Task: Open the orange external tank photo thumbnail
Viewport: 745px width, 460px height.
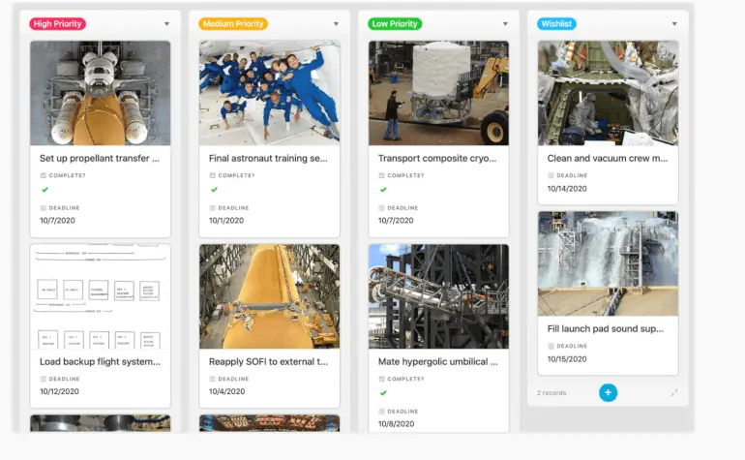Action: tap(269, 296)
